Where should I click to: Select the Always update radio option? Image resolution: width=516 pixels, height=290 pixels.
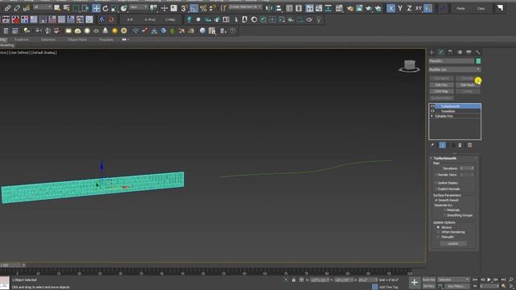(438, 227)
